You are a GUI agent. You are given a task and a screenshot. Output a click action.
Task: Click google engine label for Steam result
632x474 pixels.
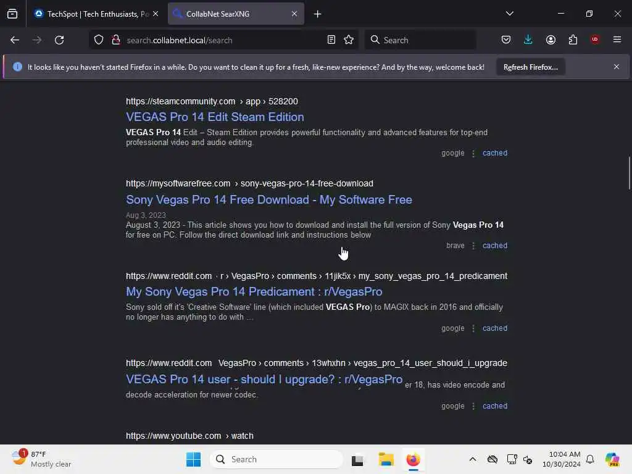tap(452, 153)
